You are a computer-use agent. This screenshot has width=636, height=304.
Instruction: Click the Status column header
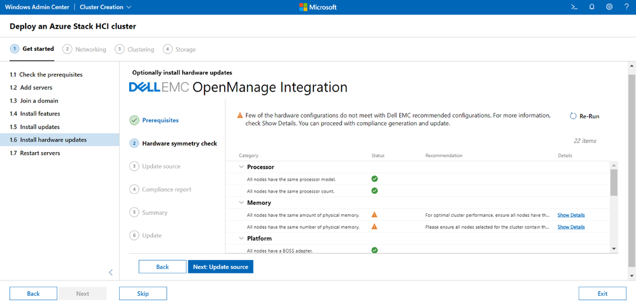[378, 156]
